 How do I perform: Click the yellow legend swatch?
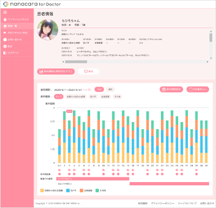[42, 190]
